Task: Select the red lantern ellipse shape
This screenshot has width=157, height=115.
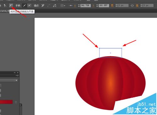Action: point(111,83)
